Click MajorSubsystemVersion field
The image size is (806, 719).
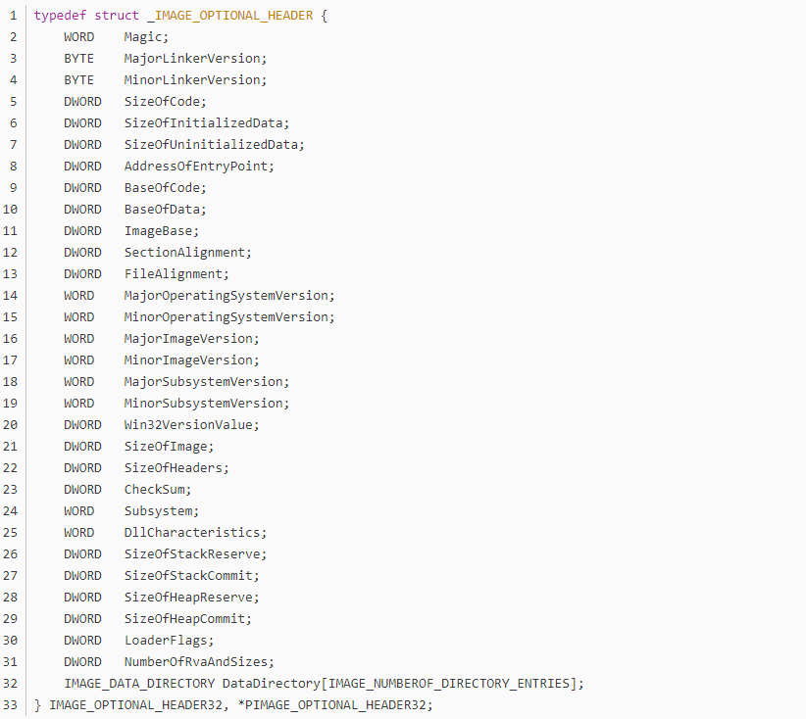pos(203,382)
